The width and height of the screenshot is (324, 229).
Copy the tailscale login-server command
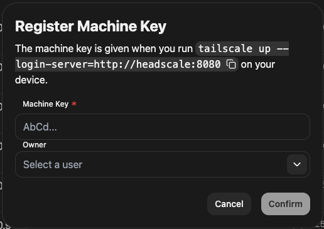(x=231, y=64)
